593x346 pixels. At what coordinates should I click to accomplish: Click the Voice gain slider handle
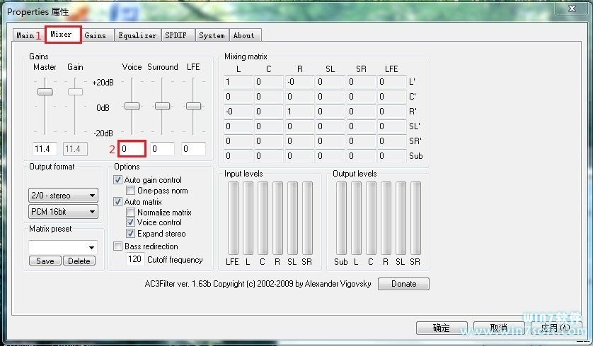click(132, 106)
